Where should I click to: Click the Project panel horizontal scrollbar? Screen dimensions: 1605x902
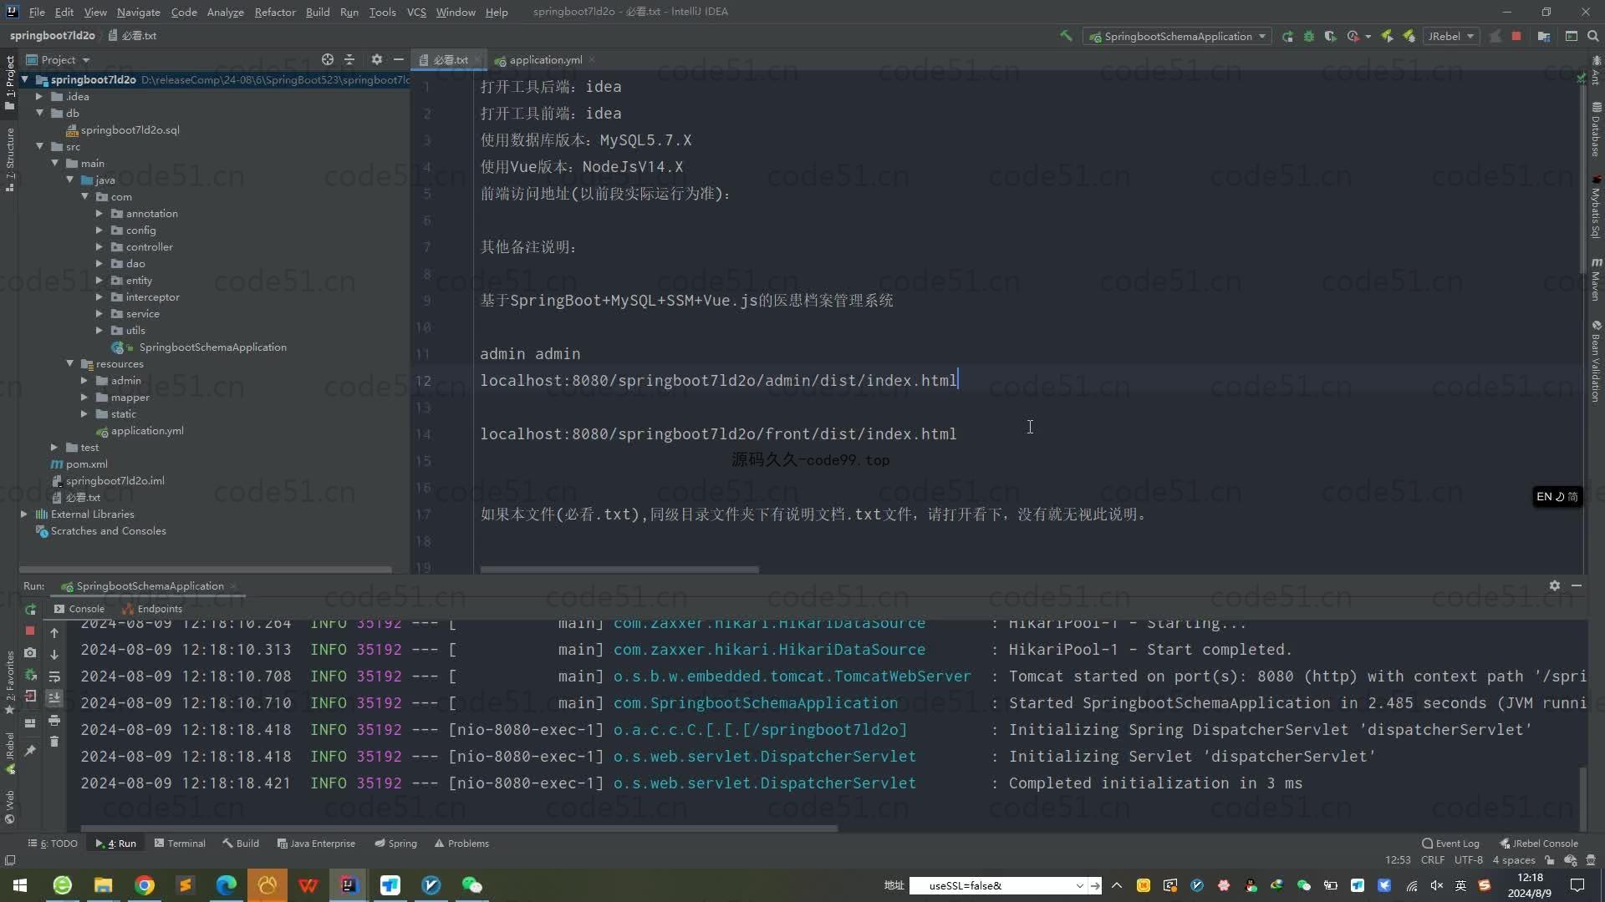pos(206,570)
